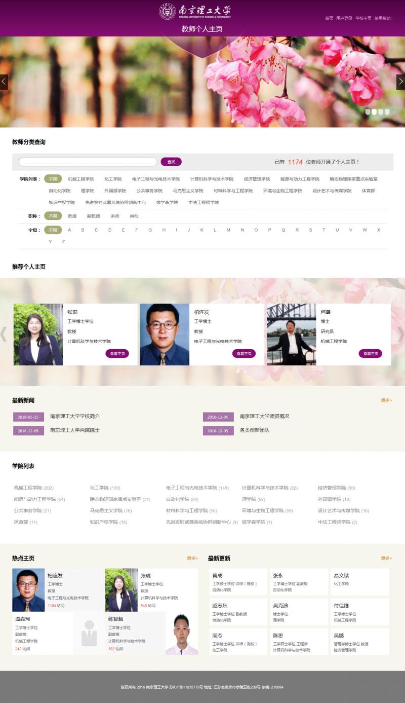Image resolution: width=405 pixels, height=703 pixels.
Task: Open 机械工程学院 (202) in college list
Action: tap(33, 488)
